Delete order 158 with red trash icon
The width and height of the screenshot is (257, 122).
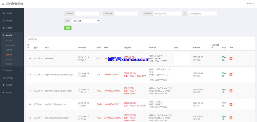231,75
